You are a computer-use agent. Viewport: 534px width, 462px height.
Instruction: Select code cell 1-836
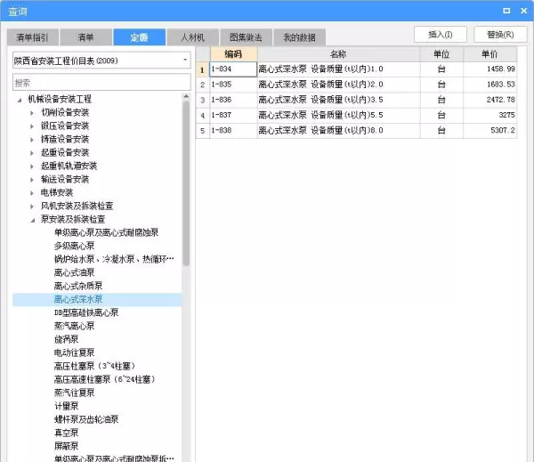[x=233, y=100]
